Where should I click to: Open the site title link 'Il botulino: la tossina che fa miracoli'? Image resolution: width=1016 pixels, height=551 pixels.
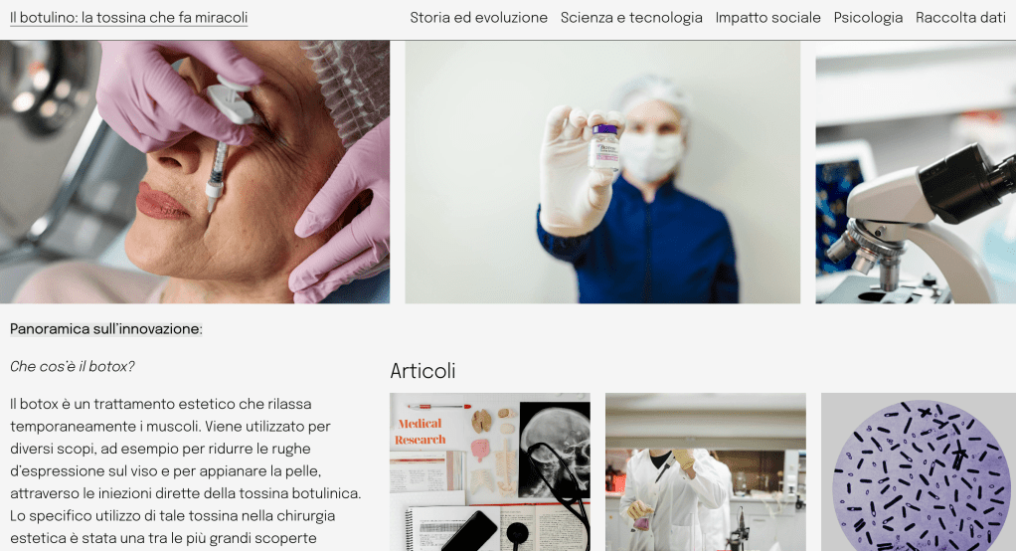pyautogui.click(x=128, y=18)
